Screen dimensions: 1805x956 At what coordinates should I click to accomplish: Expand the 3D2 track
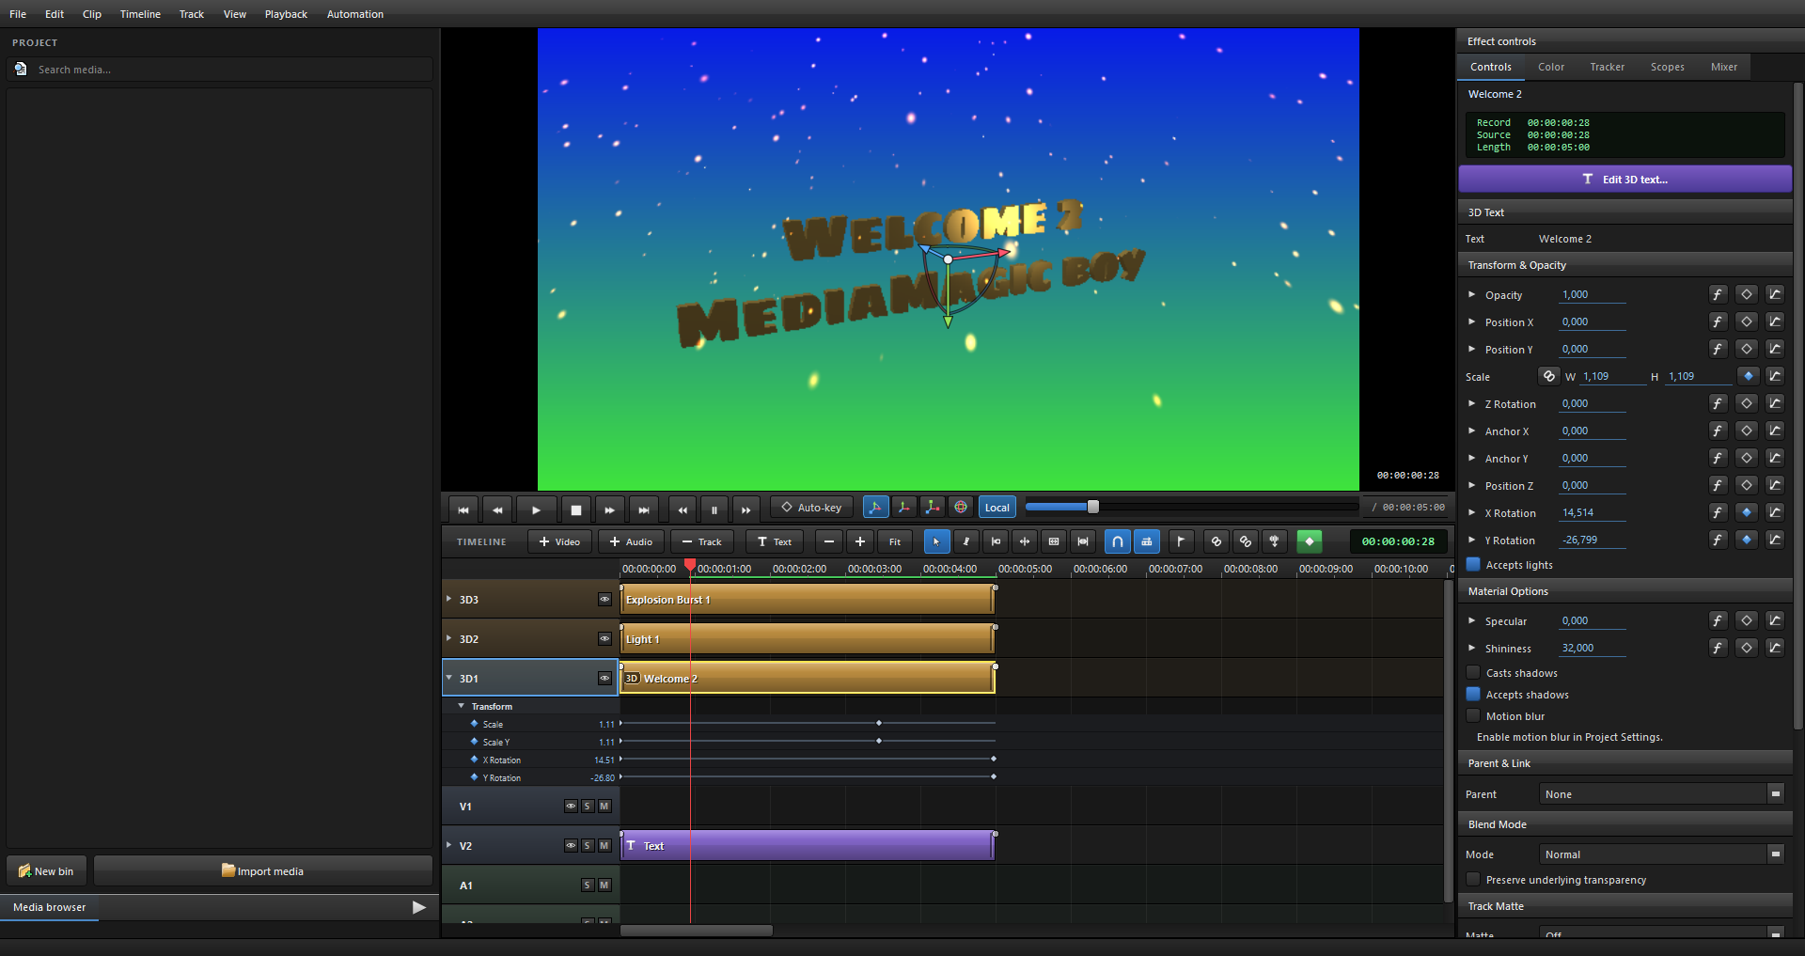click(x=449, y=638)
